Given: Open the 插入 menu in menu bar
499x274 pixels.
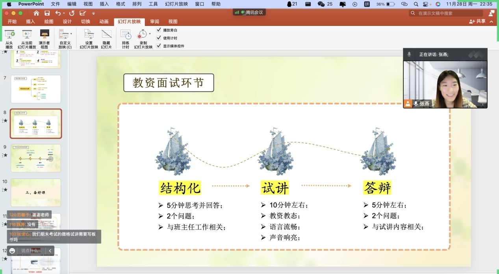Looking at the screenshot, I should pos(104,4).
